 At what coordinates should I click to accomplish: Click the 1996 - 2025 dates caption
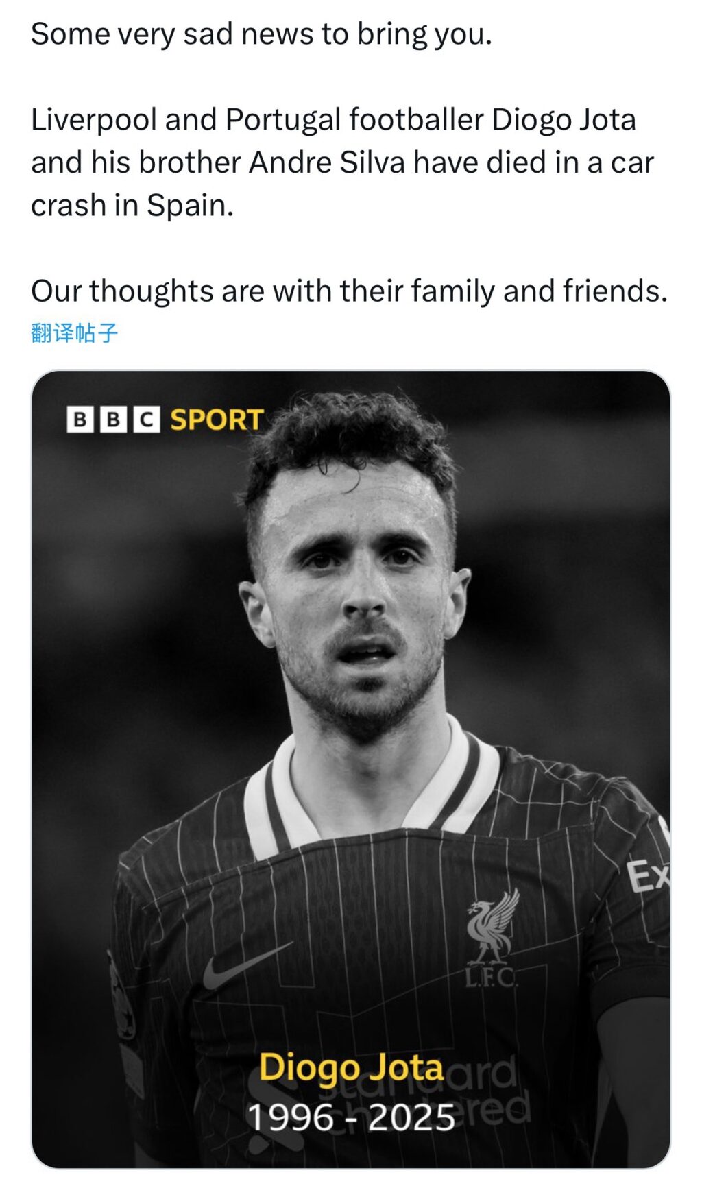[350, 1118]
